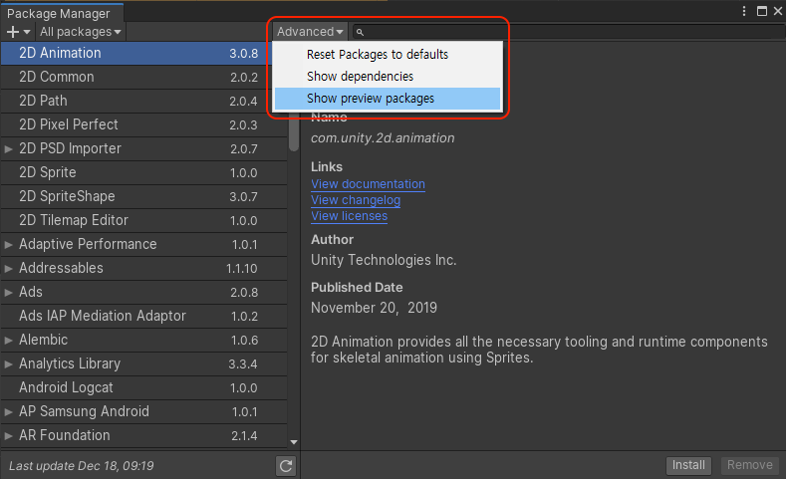The height and width of the screenshot is (481, 789).
Task: Select the 2D Path package
Action: [143, 102]
